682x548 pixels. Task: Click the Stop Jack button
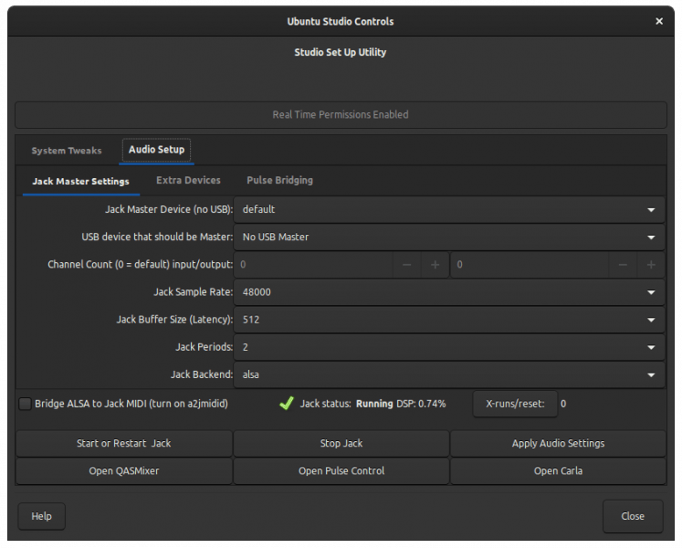click(341, 443)
